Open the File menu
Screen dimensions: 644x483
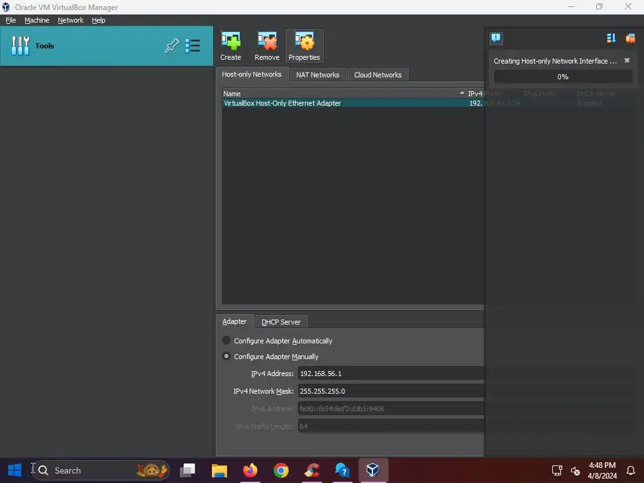(11, 20)
